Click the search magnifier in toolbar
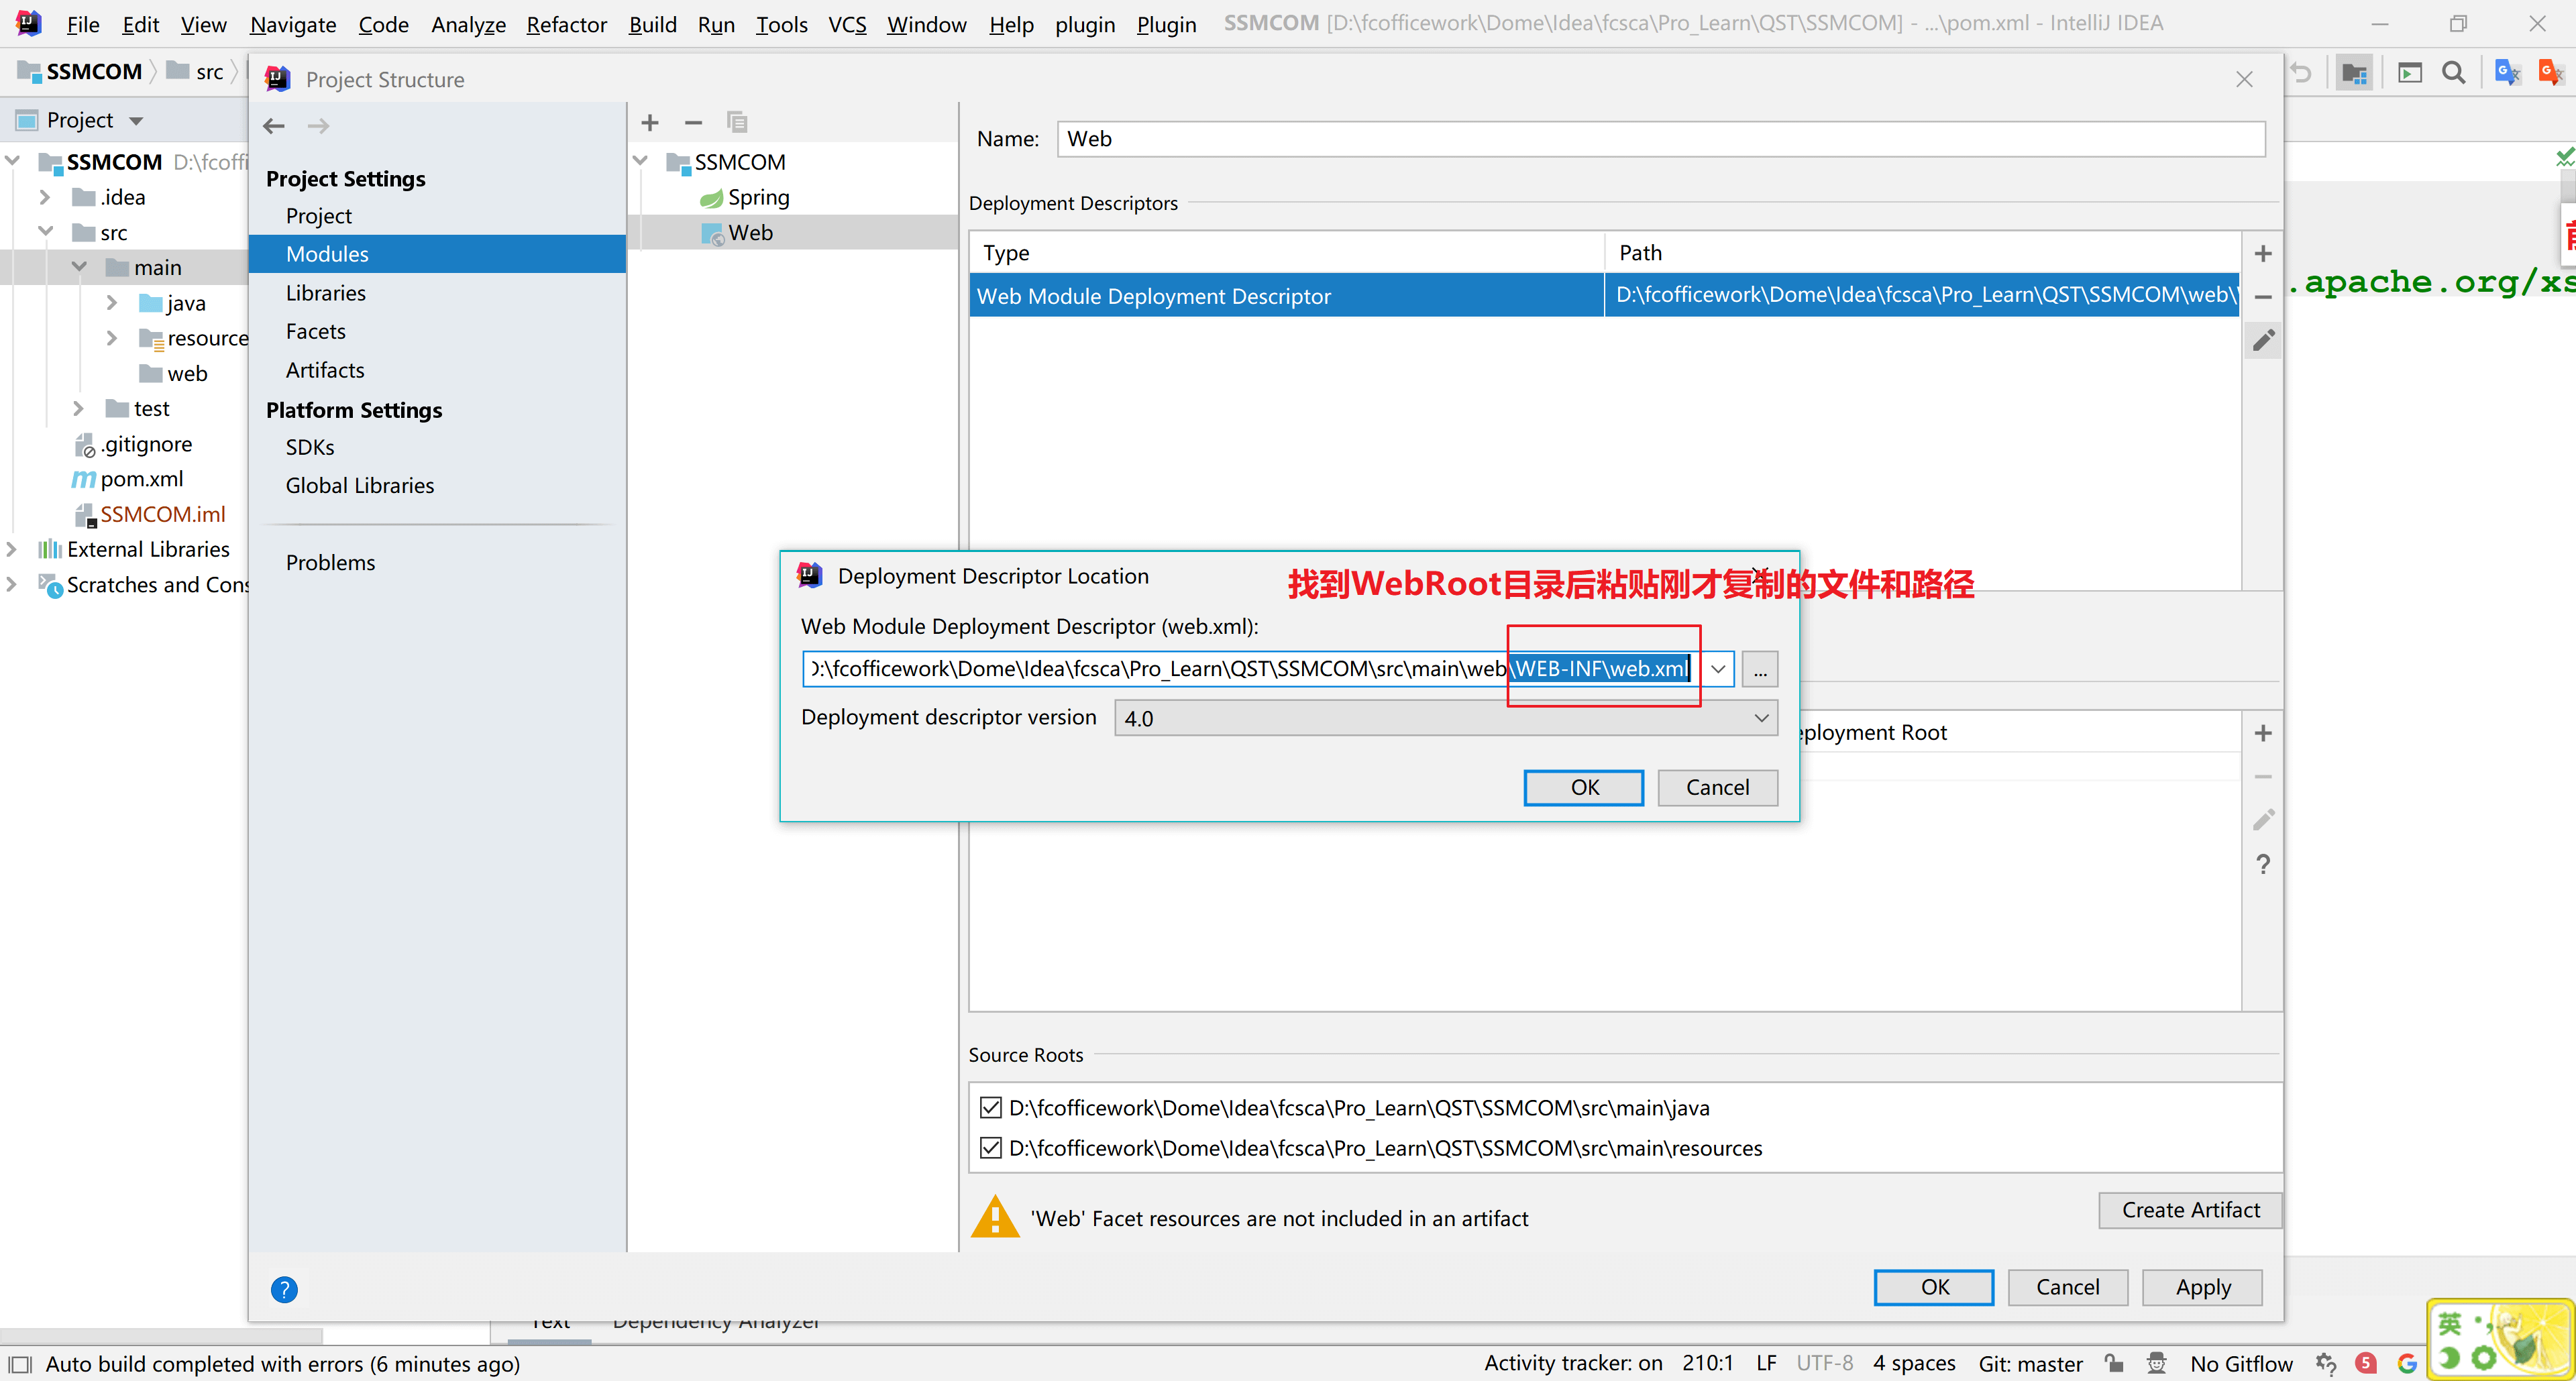This screenshot has height=1381, width=2576. click(x=2453, y=72)
